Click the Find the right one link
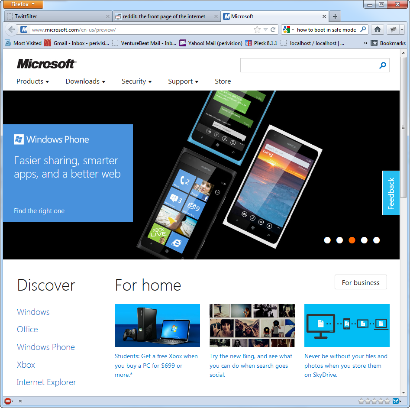The width and height of the screenshot is (410, 408). (39, 211)
